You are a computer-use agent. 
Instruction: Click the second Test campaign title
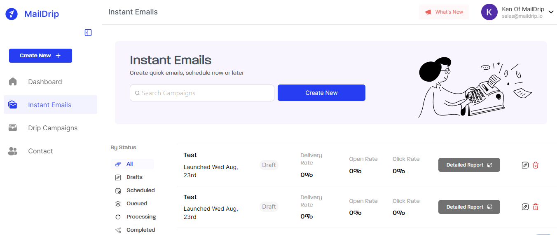coord(190,197)
